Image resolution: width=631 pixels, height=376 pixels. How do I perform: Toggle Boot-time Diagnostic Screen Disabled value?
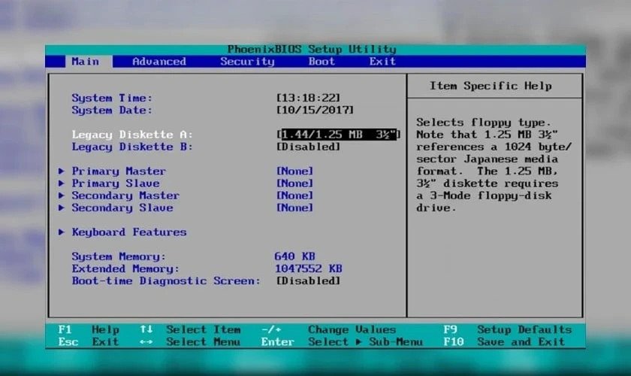pyautogui.click(x=308, y=281)
